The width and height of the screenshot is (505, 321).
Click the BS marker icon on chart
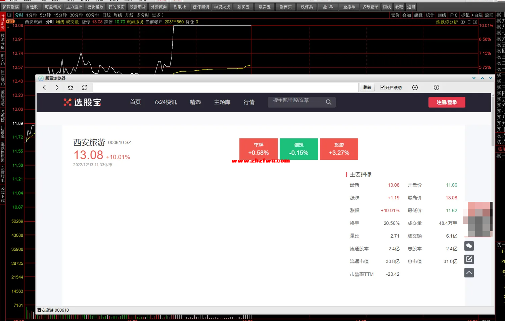[10, 21]
